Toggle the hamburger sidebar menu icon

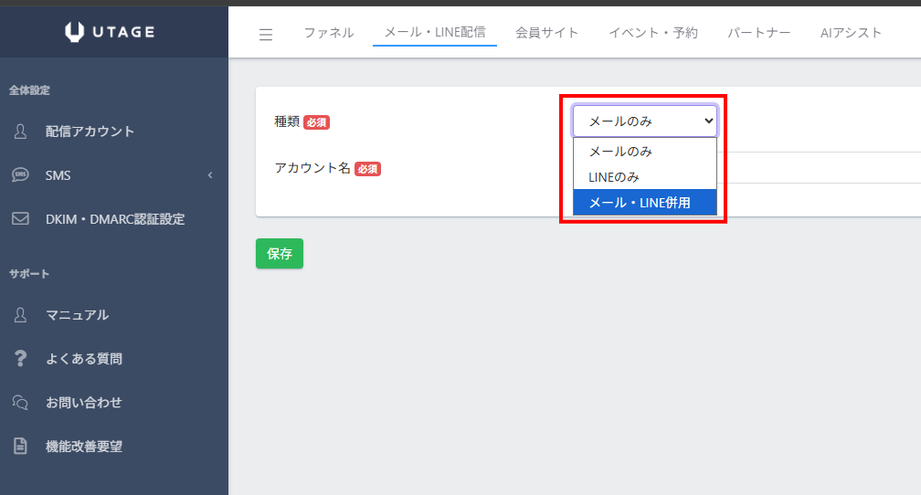266,35
